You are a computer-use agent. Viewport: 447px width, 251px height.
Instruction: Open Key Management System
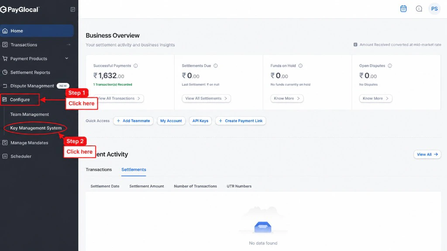pos(36,128)
